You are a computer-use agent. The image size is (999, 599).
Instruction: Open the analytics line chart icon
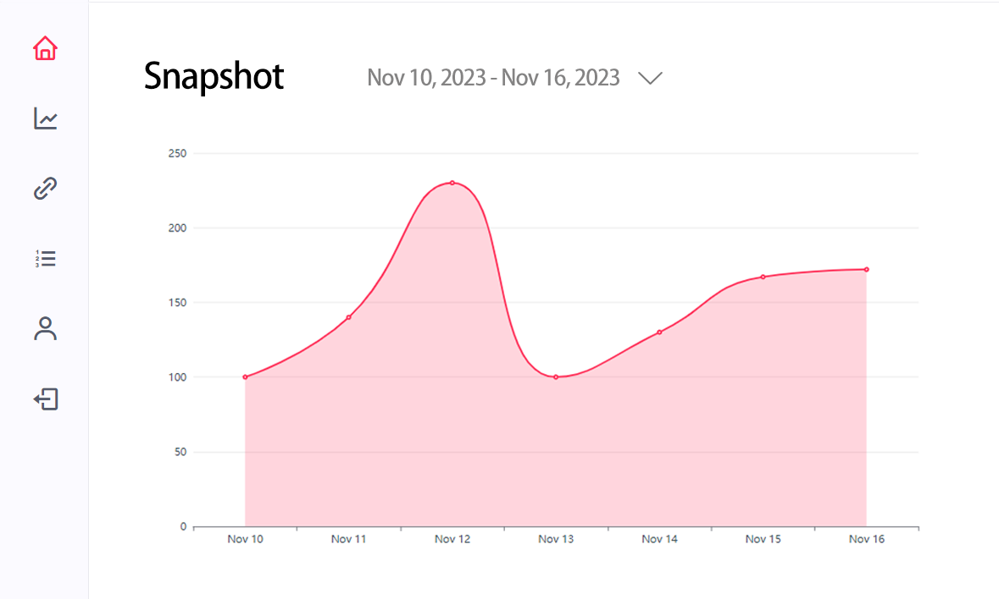[x=45, y=118]
